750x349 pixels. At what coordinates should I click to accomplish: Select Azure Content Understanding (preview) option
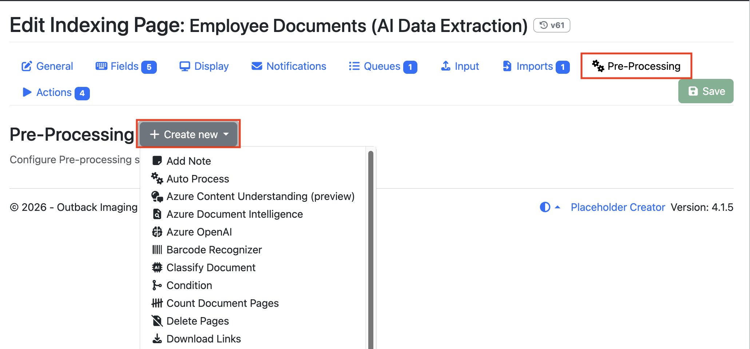pos(253,196)
